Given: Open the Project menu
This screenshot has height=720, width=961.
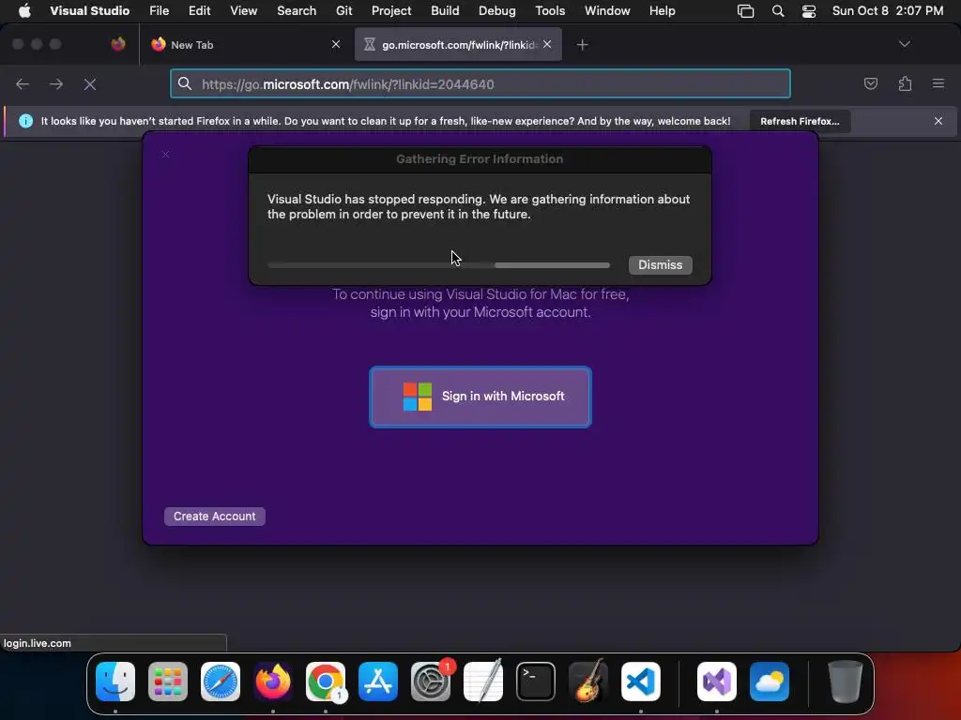Looking at the screenshot, I should 391,11.
